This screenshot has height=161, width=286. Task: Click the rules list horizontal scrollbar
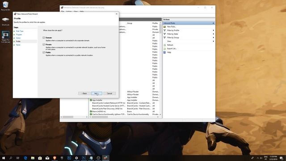pyautogui.click(x=99, y=117)
